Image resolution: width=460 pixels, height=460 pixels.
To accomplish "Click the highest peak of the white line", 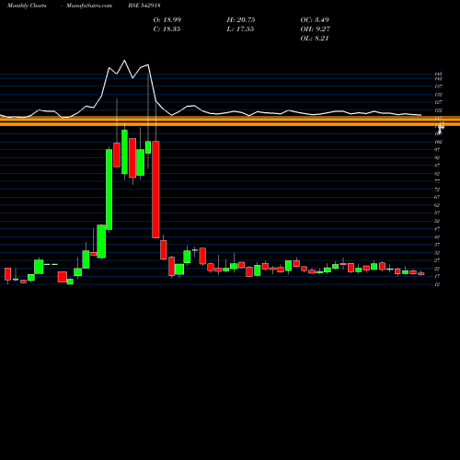I will (x=124, y=61).
